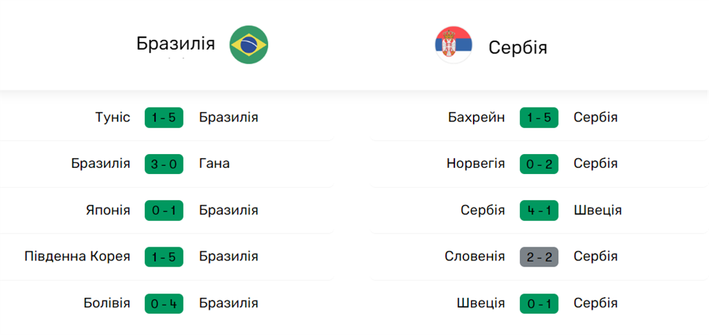Click the Болівія team name
The height and width of the screenshot is (335, 709).
pos(107,303)
